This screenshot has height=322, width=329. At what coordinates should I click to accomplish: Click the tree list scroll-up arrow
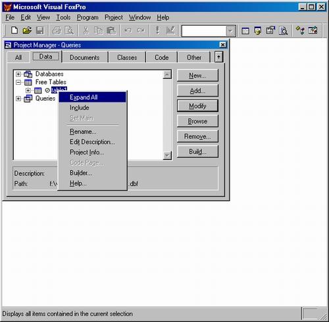(167, 75)
